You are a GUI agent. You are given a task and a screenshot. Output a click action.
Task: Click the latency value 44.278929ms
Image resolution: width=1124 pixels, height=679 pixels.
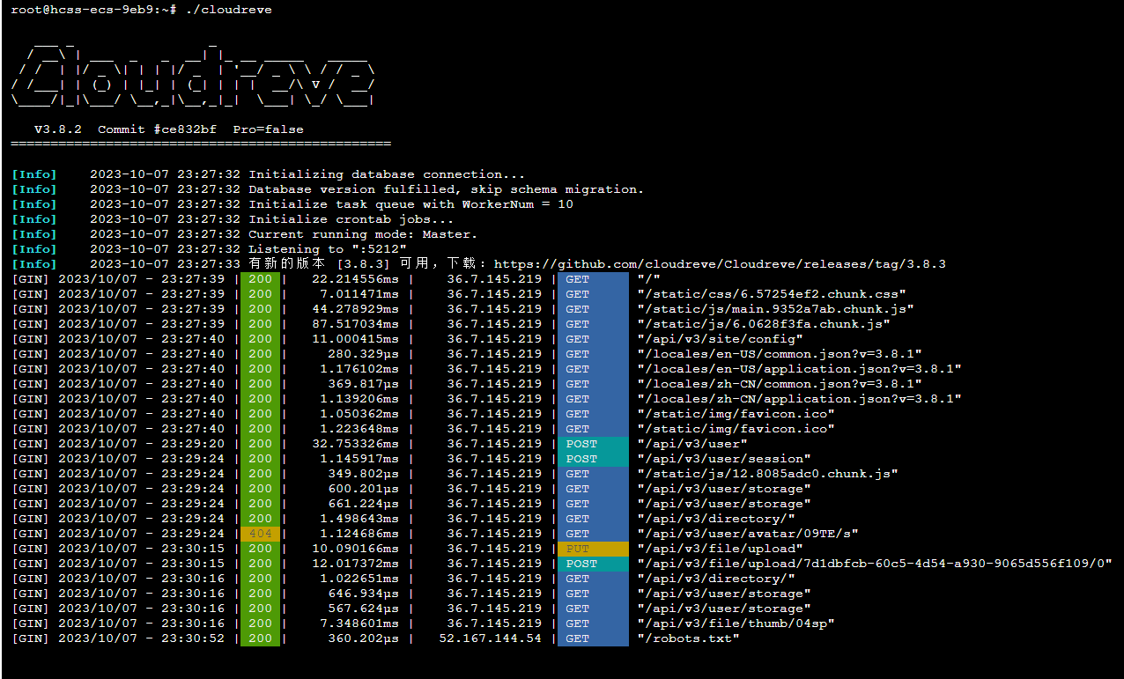tap(355, 309)
